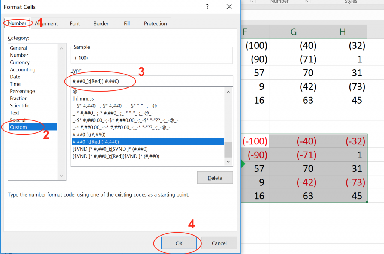This screenshot has width=384, height=254.
Task: Confirm the format with OK
Action: (179, 243)
